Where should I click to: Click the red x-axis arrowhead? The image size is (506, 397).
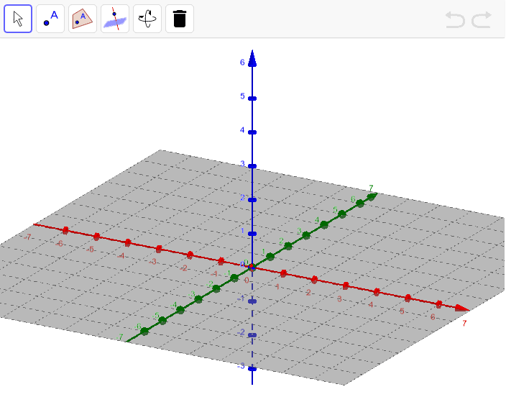(x=462, y=308)
